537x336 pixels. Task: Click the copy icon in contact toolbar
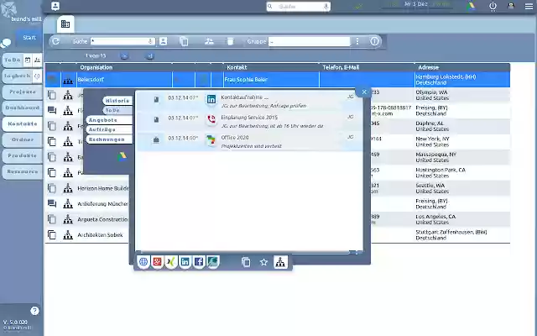[x=184, y=41]
